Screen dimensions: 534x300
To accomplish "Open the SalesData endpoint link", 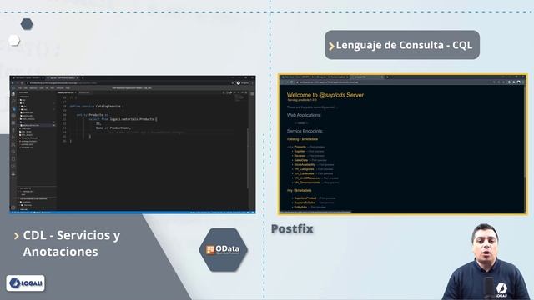I will pyautogui.click(x=301, y=160).
